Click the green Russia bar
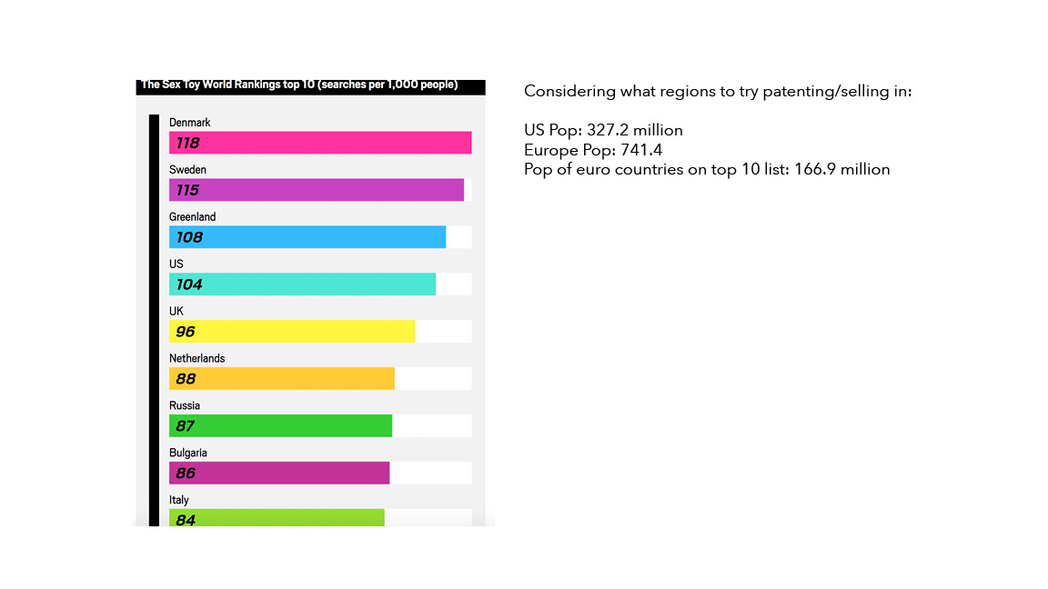This screenshot has height=589, width=1048. point(281,425)
